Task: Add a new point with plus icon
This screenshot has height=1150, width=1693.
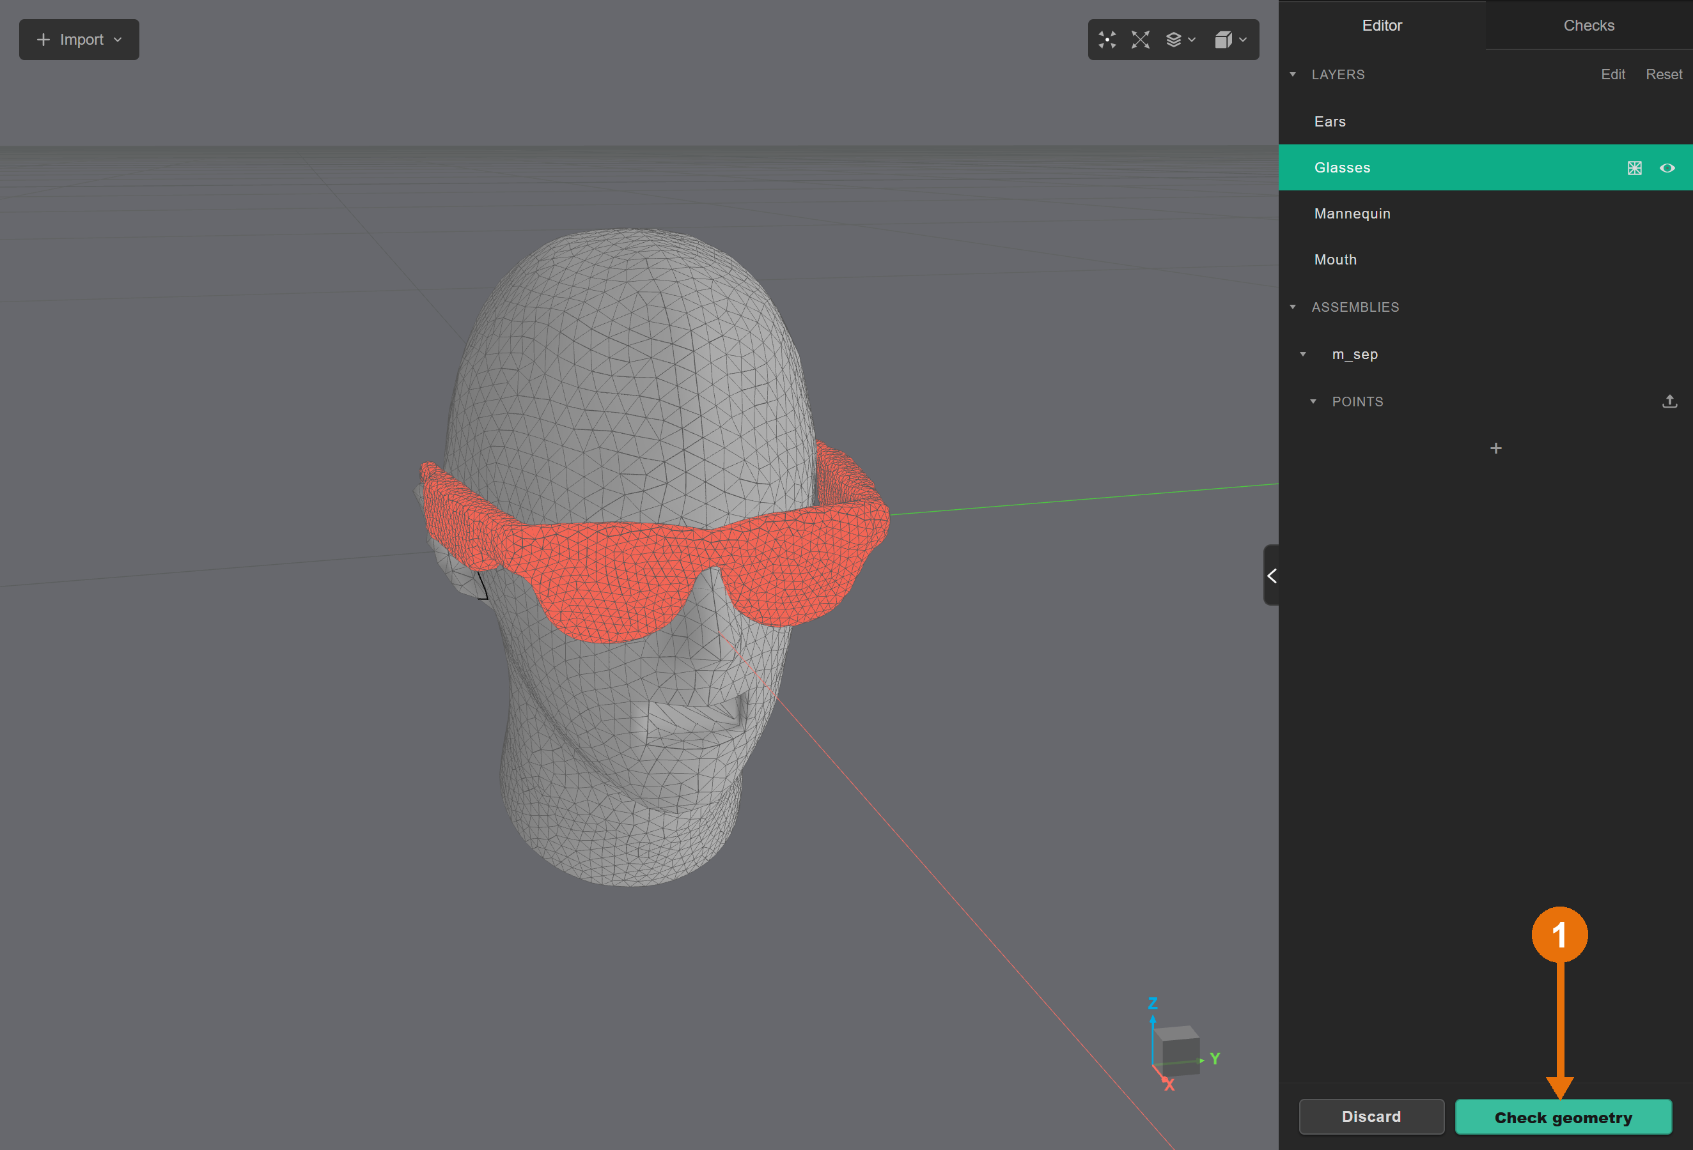Action: pyautogui.click(x=1495, y=448)
